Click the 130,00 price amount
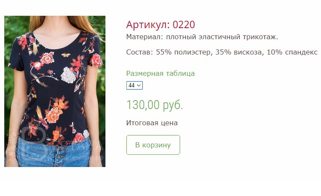The image size is (321, 196). tap(143, 105)
